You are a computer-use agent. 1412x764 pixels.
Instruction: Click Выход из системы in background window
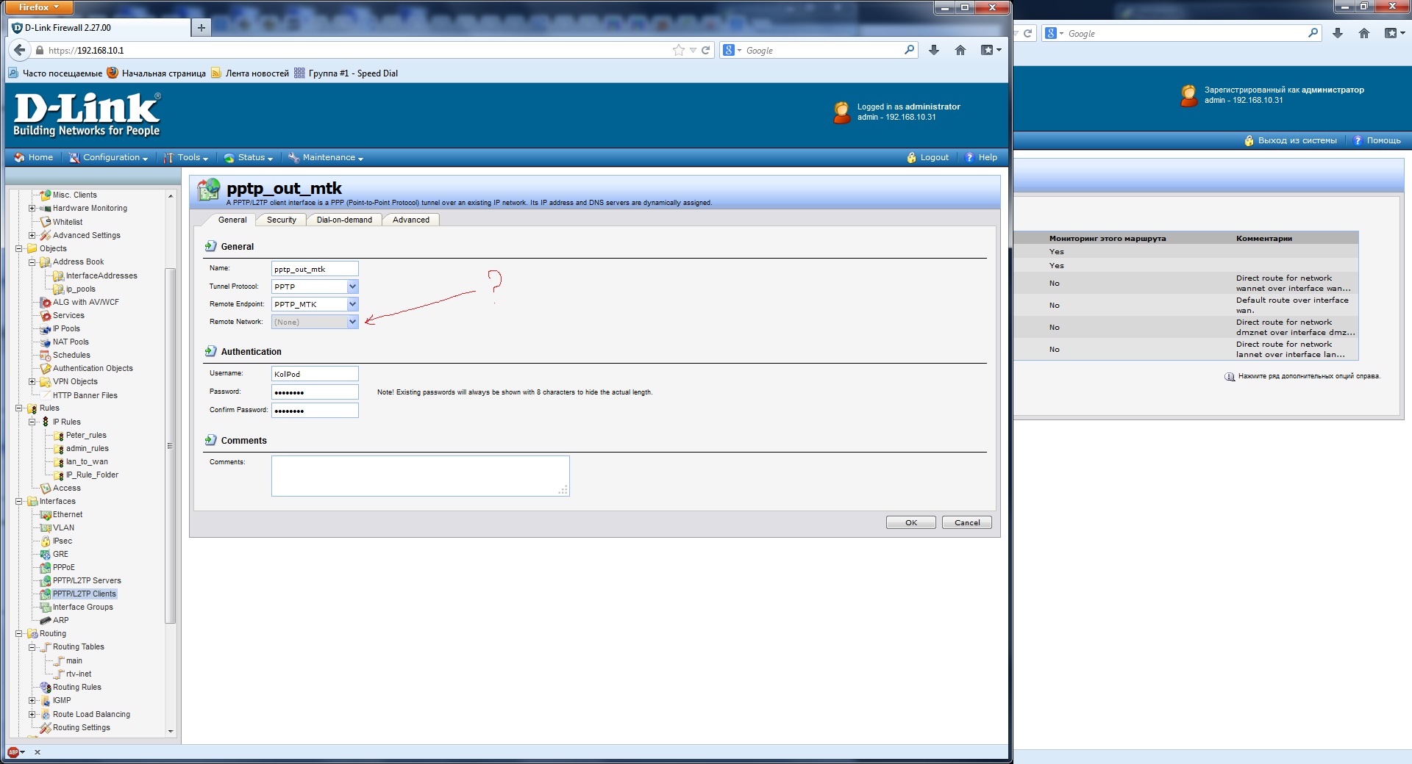point(1291,140)
